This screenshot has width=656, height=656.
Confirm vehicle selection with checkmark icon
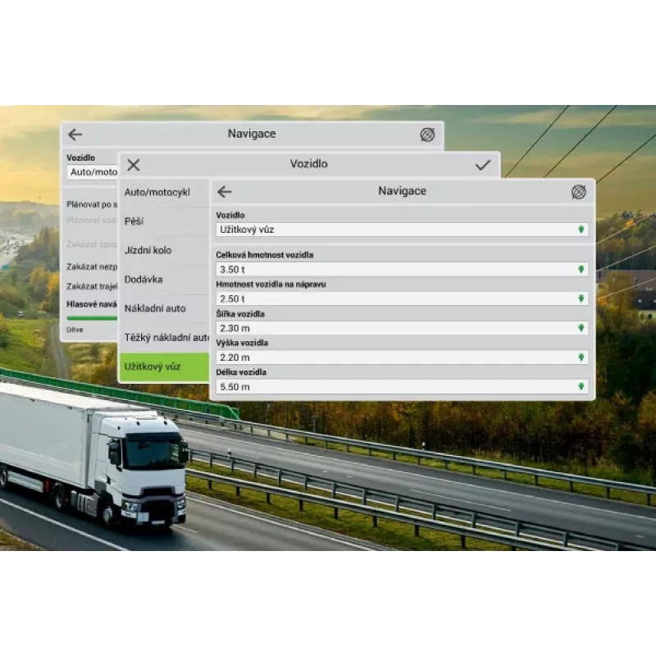pyautogui.click(x=483, y=165)
